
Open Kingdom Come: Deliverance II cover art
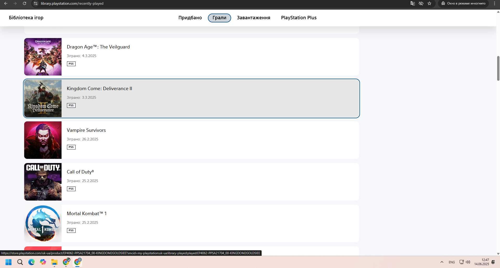click(x=43, y=98)
